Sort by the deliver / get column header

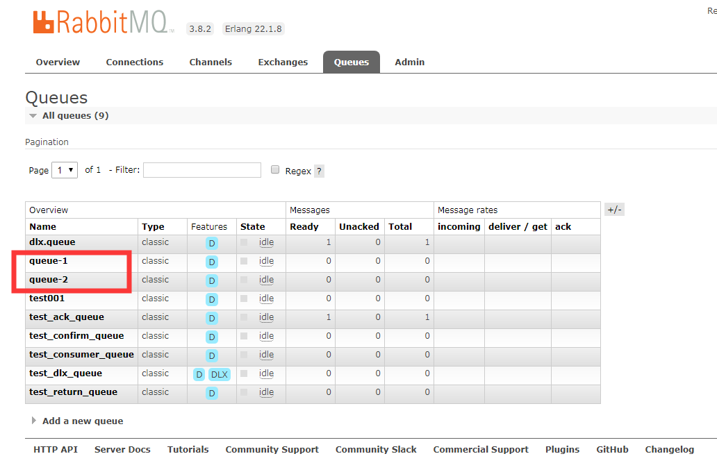click(x=518, y=227)
